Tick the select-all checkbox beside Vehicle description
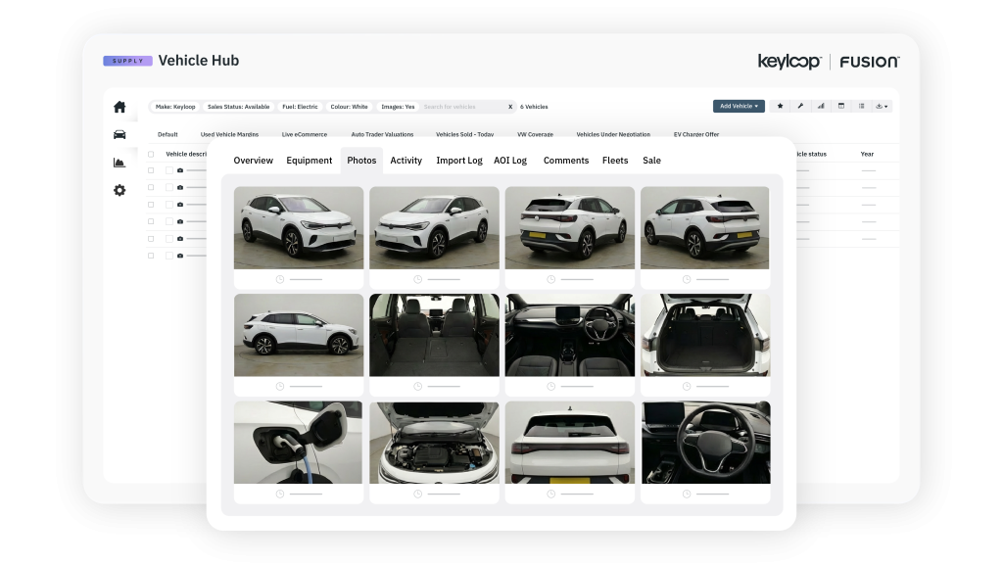Screen dimensions: 1003x566 pyautogui.click(x=151, y=154)
